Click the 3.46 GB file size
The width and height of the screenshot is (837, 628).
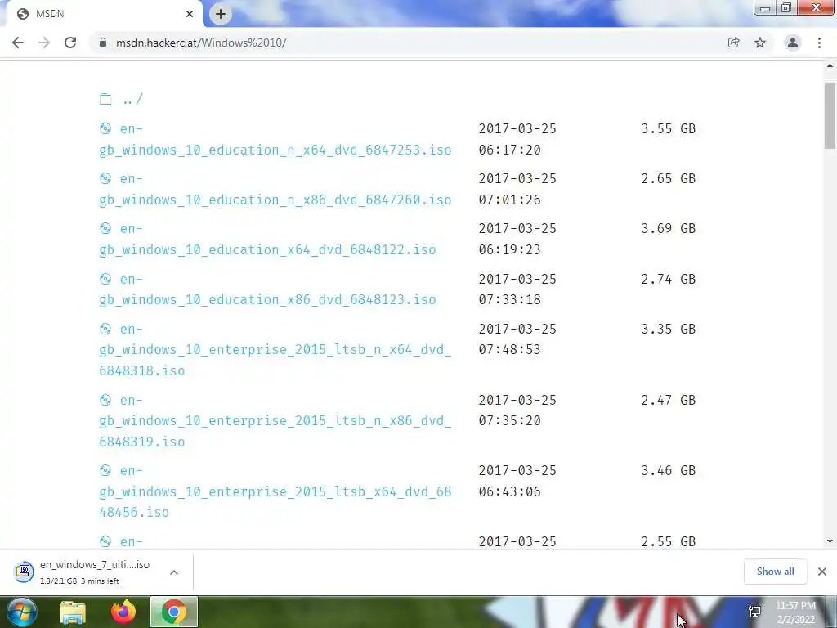point(669,470)
